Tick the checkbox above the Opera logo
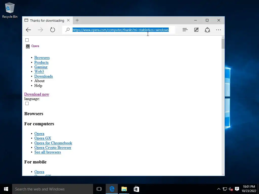Screen dimensions: 259x194 [x=27, y=40]
